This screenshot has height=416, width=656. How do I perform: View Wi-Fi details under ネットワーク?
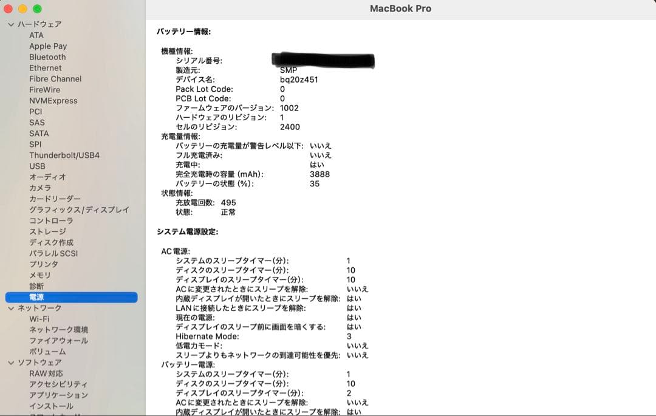40,319
